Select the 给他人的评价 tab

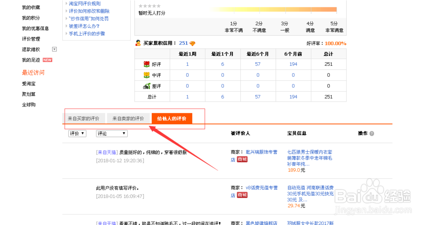(172, 119)
